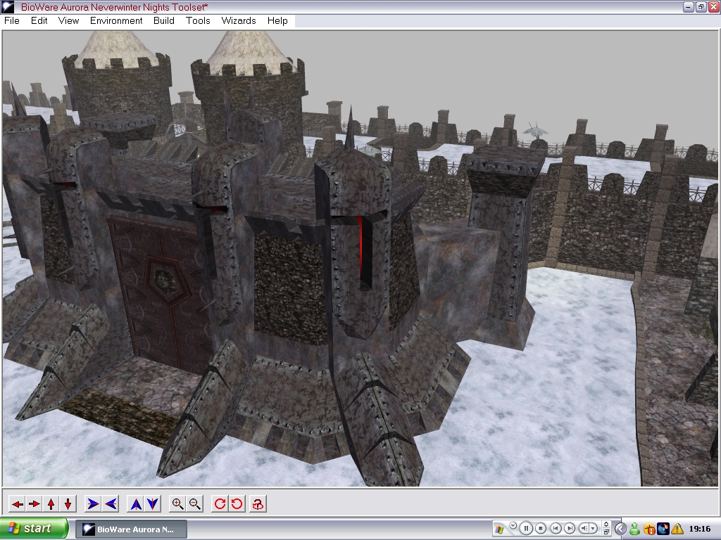This screenshot has width=721, height=540.
Task: Open the media player volume dropdown arrow
Action: pyautogui.click(x=594, y=529)
